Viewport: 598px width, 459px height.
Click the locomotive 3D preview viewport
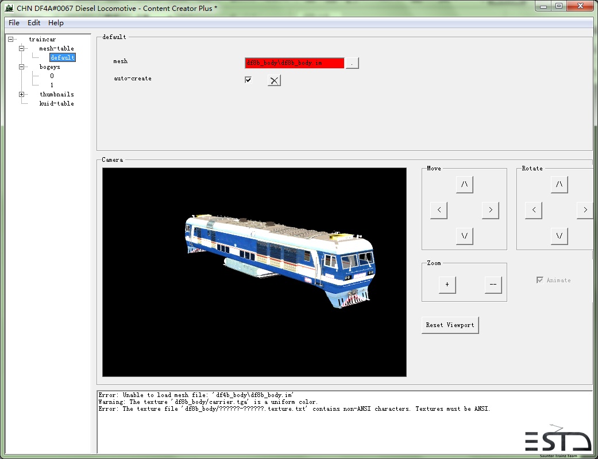point(254,272)
